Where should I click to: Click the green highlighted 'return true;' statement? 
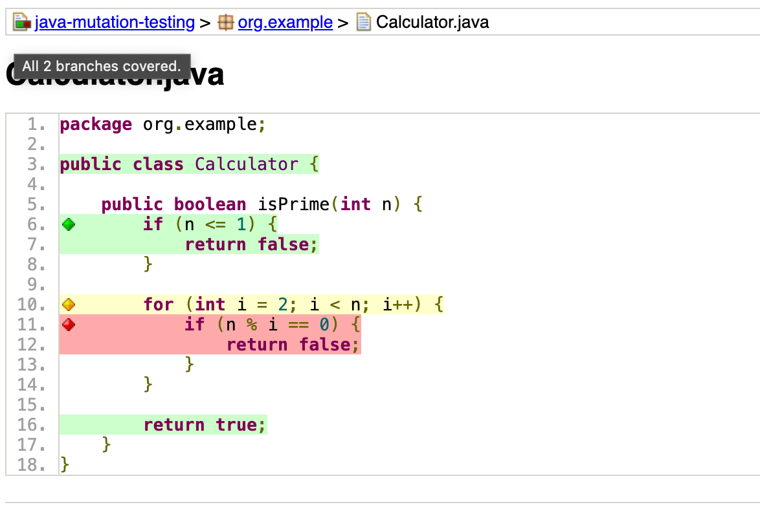click(x=205, y=424)
